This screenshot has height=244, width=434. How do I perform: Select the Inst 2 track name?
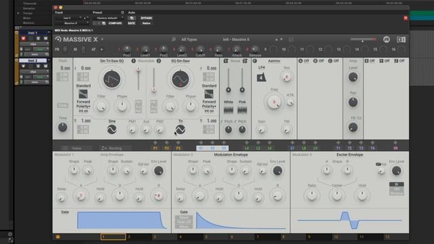coord(33,60)
